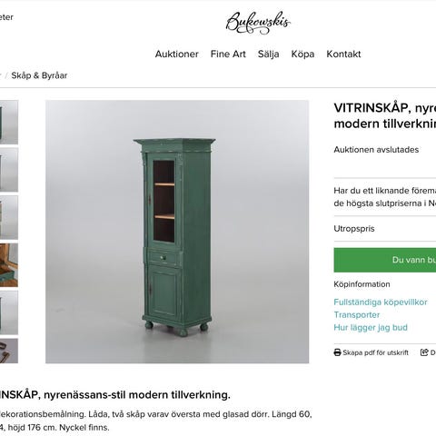The image size is (436, 436).
Task: Click the main green cabinet image
Action: 177,232
